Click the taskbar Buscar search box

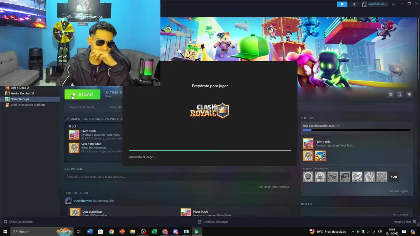click(42, 232)
